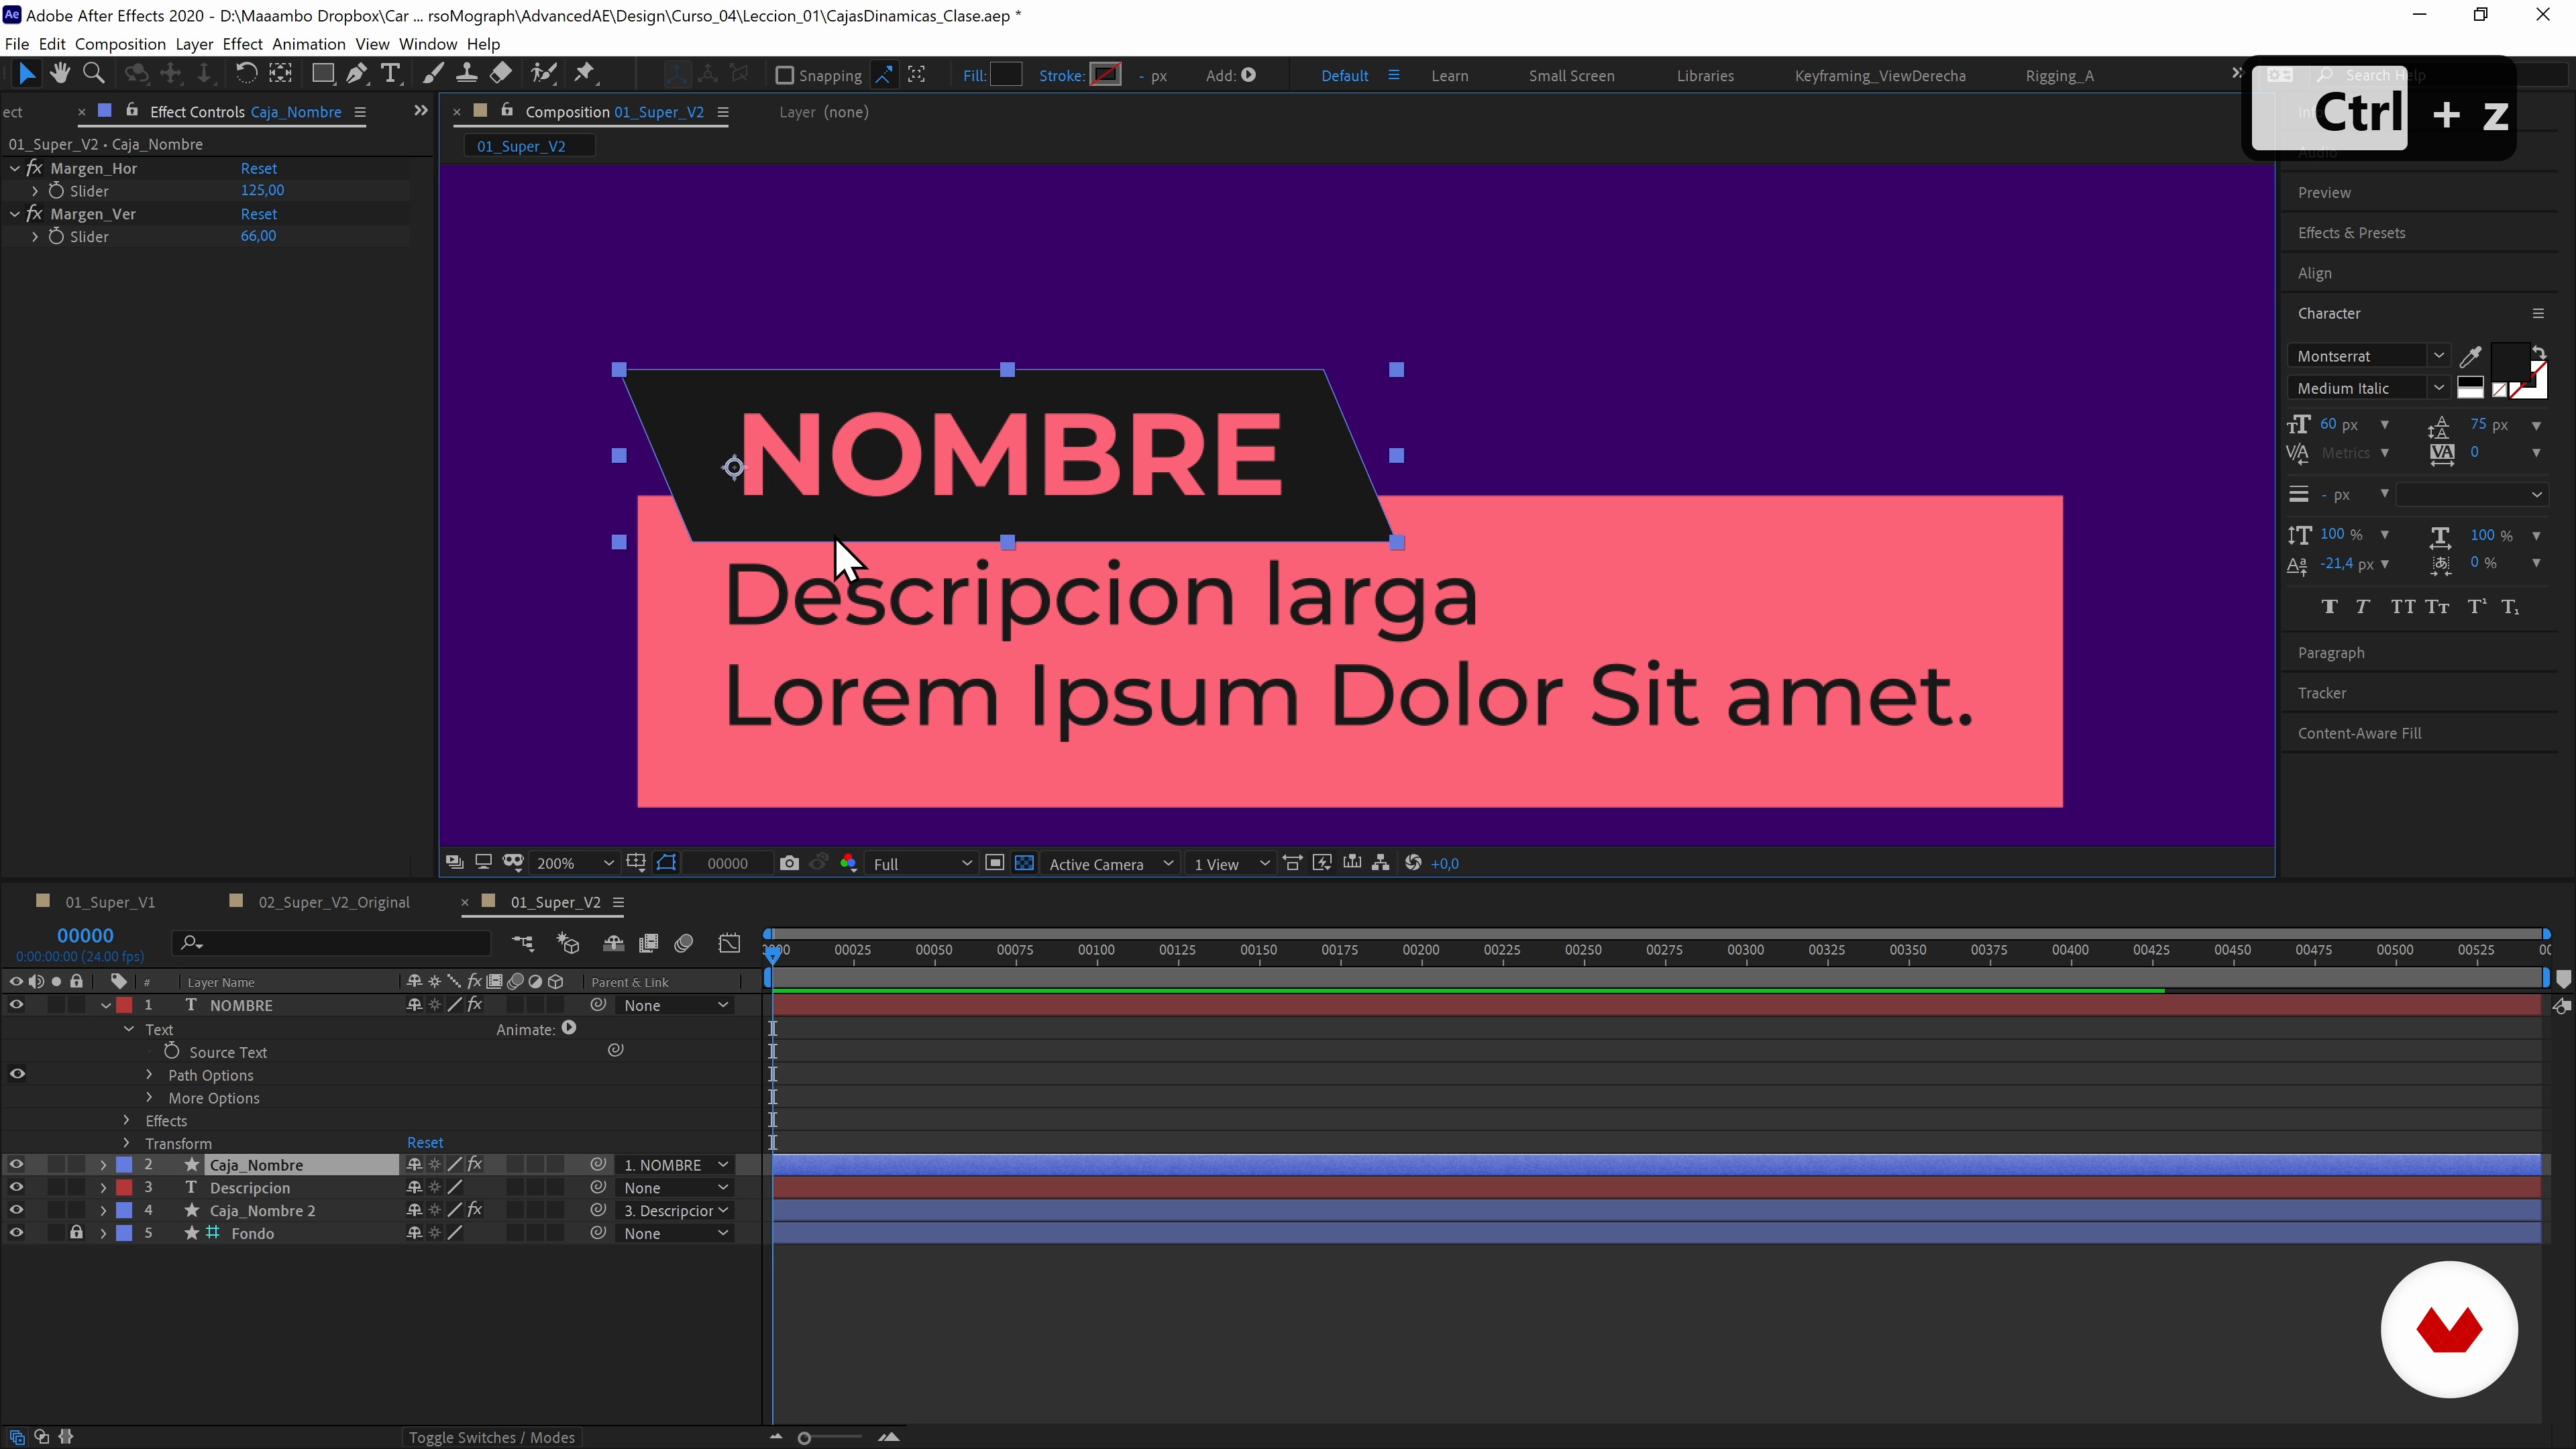Click Toggle Switches / Modes button
This screenshot has width=2576, height=1449.
click(x=491, y=1437)
